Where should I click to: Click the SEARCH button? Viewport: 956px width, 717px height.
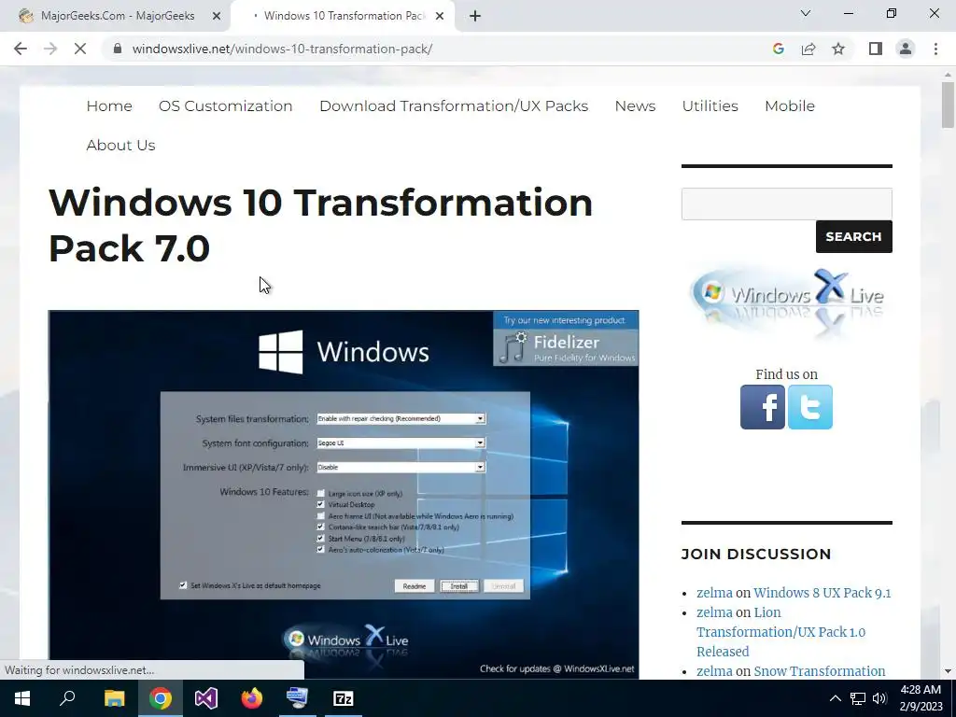click(x=853, y=236)
